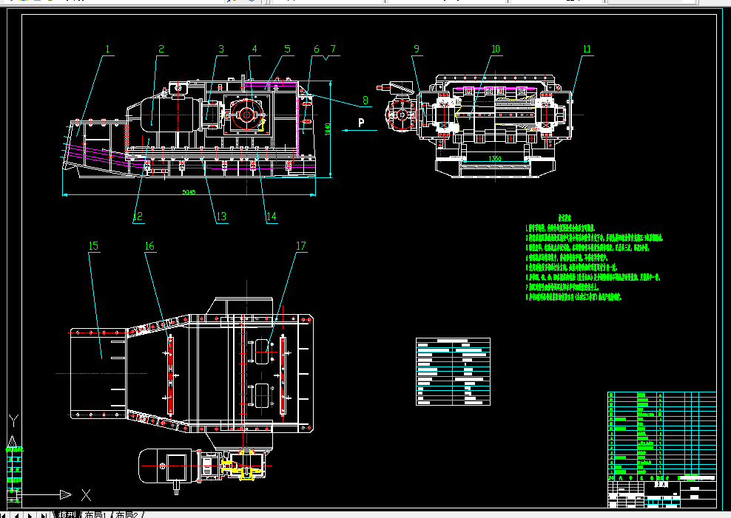Viewport: 731px width, 518px height.
Task: Select callout number 15 label
Action: point(93,246)
